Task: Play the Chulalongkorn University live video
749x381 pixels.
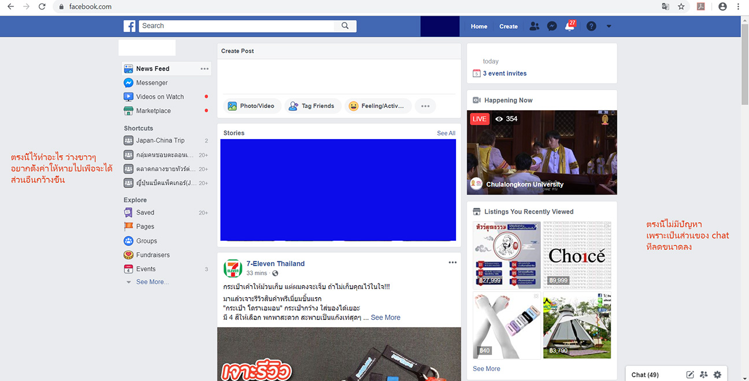Action: tap(542, 152)
